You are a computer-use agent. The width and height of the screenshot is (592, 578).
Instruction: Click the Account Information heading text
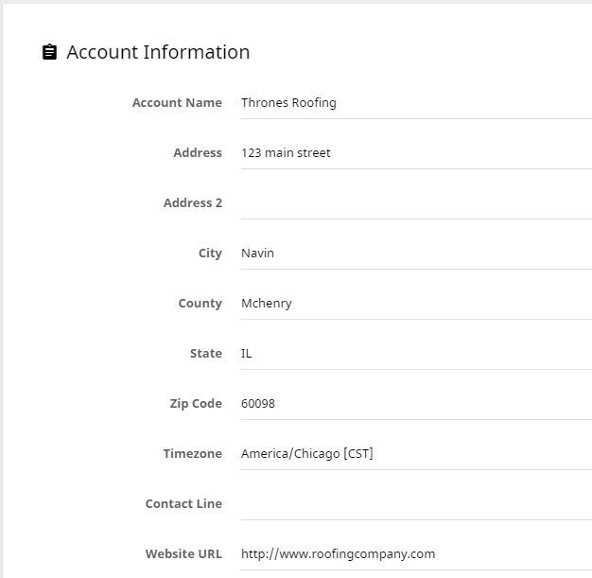pyautogui.click(x=158, y=52)
